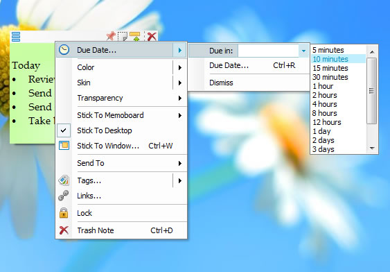The image size is (390, 272).
Task: Click the Due in text input field
Action: (x=268, y=51)
